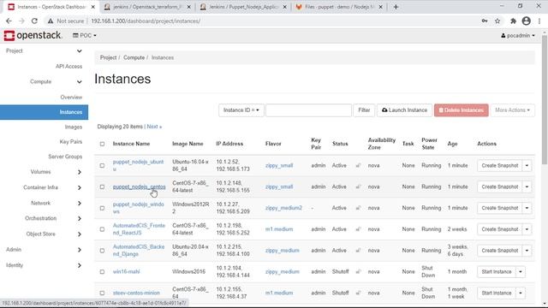Screen dimensions: 548x308
Task: Open the Chrome three-dot menu
Action: click(539, 21)
